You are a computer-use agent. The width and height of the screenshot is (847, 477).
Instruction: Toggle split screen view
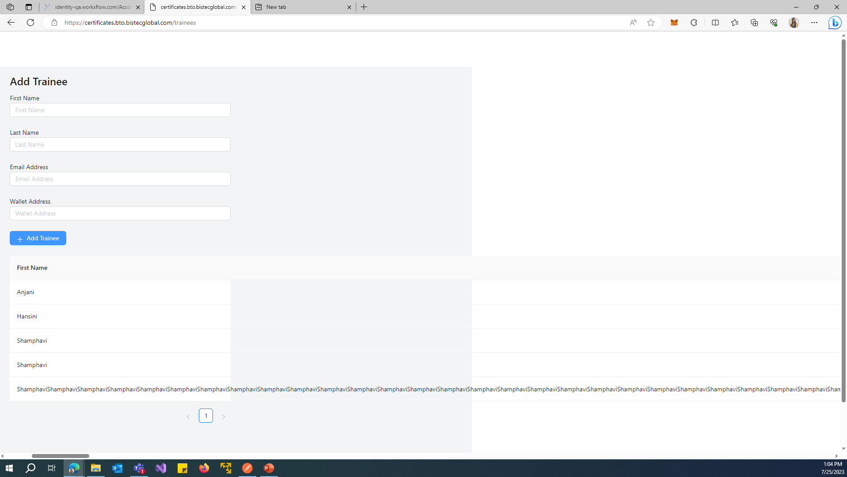click(x=715, y=23)
